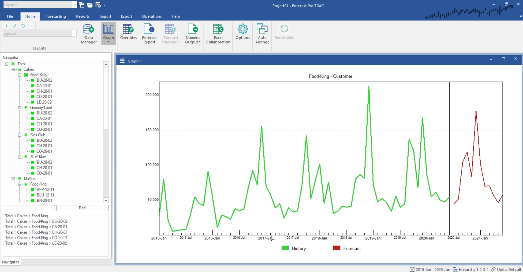Open the Graph button dropdown arrow
Screen dimensions: 523x272
[x=108, y=42]
